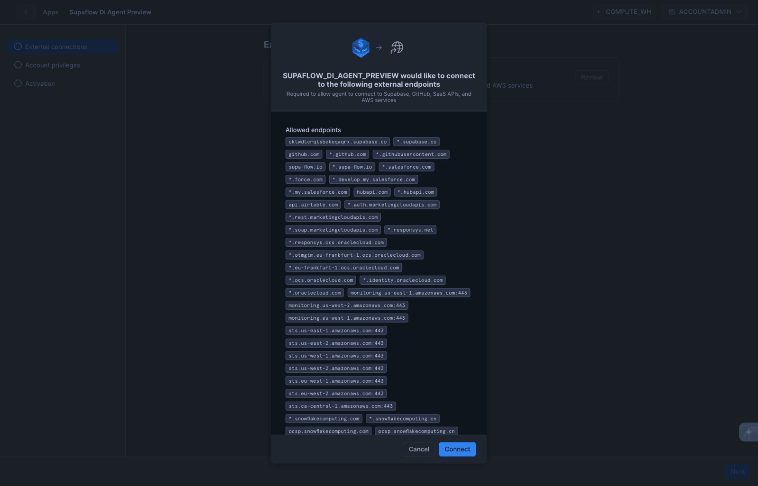
Task: Click the *.github.com endpoint chip
Action: pyautogui.click(x=348, y=154)
